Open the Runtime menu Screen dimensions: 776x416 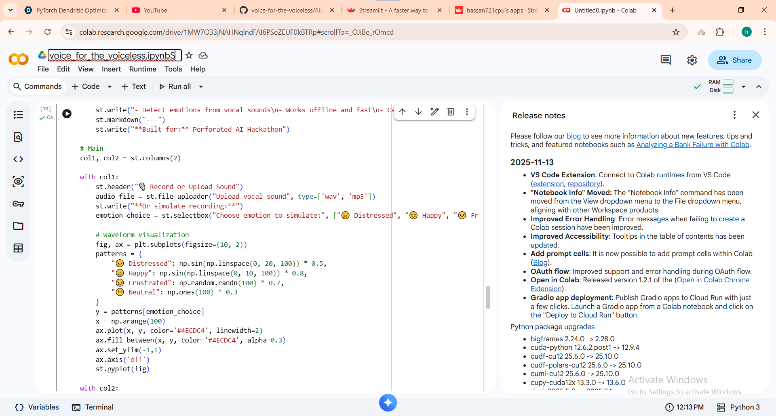(x=143, y=69)
